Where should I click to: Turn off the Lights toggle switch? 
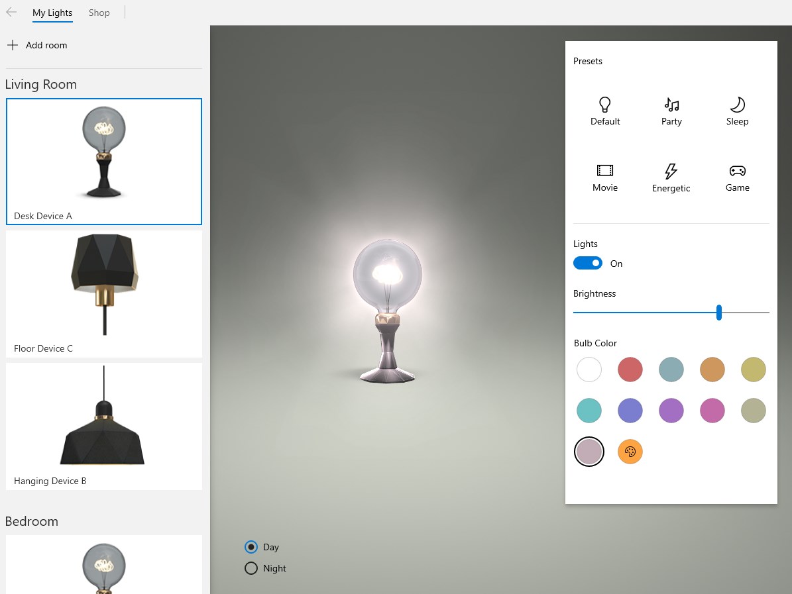coord(587,263)
